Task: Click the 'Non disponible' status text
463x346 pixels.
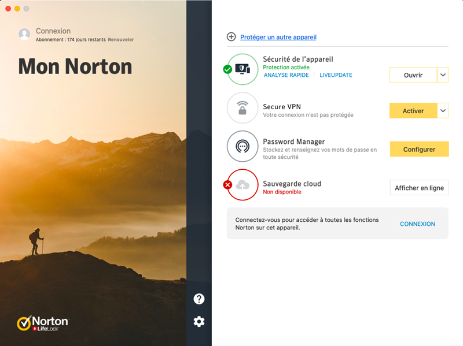Action: (282, 192)
